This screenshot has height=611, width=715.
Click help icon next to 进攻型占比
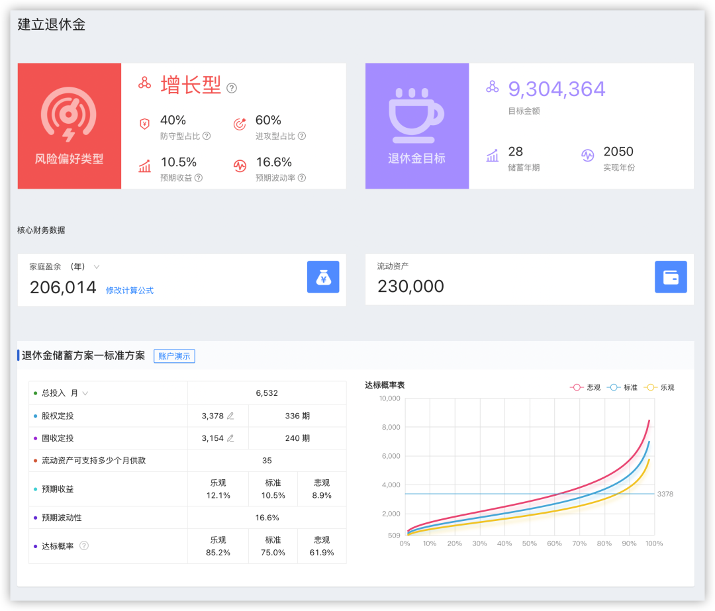(302, 136)
